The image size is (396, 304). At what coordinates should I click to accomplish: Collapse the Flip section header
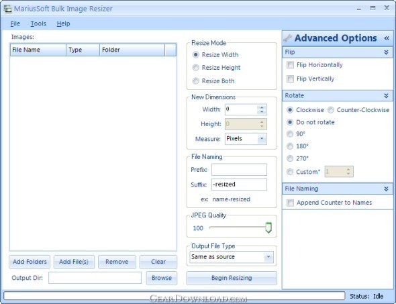tap(386, 52)
